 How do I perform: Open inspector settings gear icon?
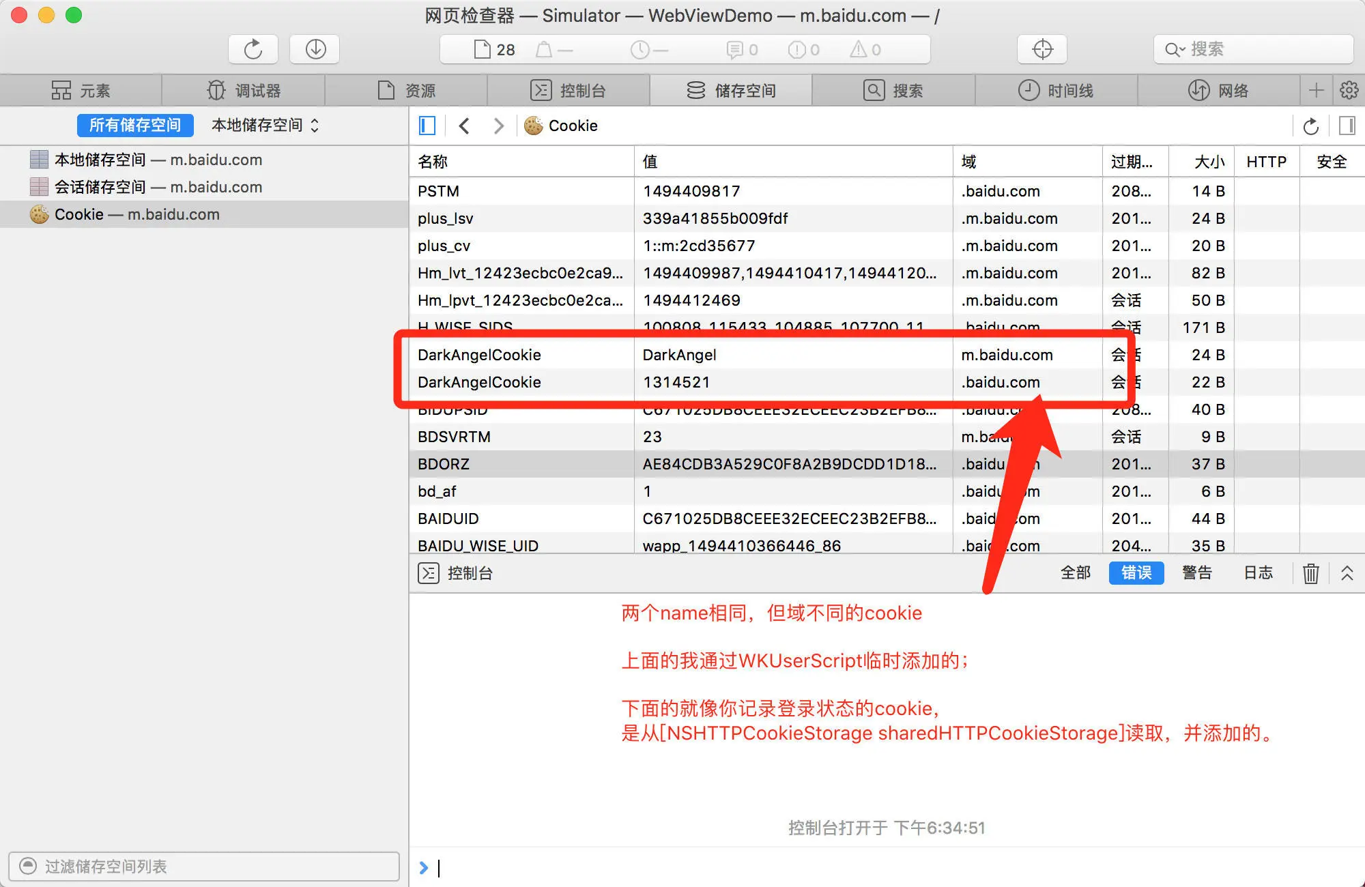coord(1349,90)
